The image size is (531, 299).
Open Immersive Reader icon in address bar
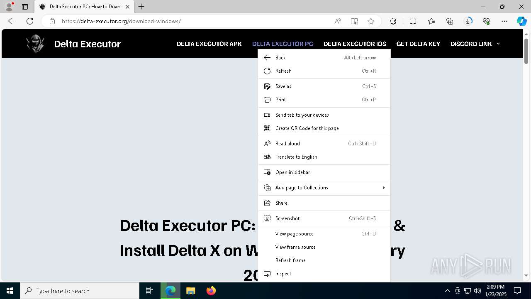pyautogui.click(x=354, y=21)
